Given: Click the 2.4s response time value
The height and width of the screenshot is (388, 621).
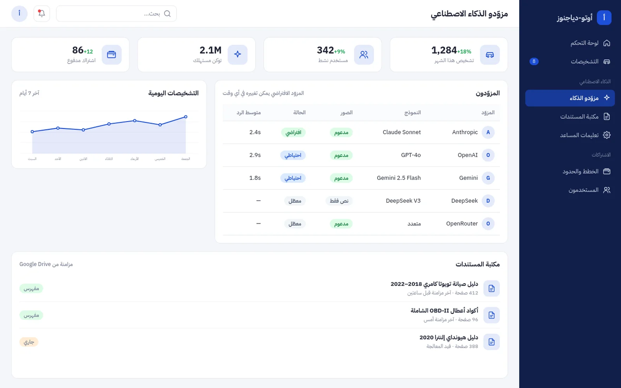Looking at the screenshot, I should [255, 132].
